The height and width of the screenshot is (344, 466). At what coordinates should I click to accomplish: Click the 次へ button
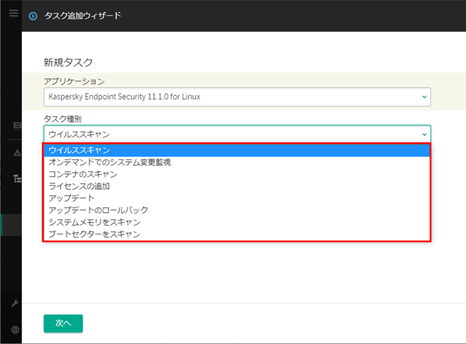tap(63, 323)
